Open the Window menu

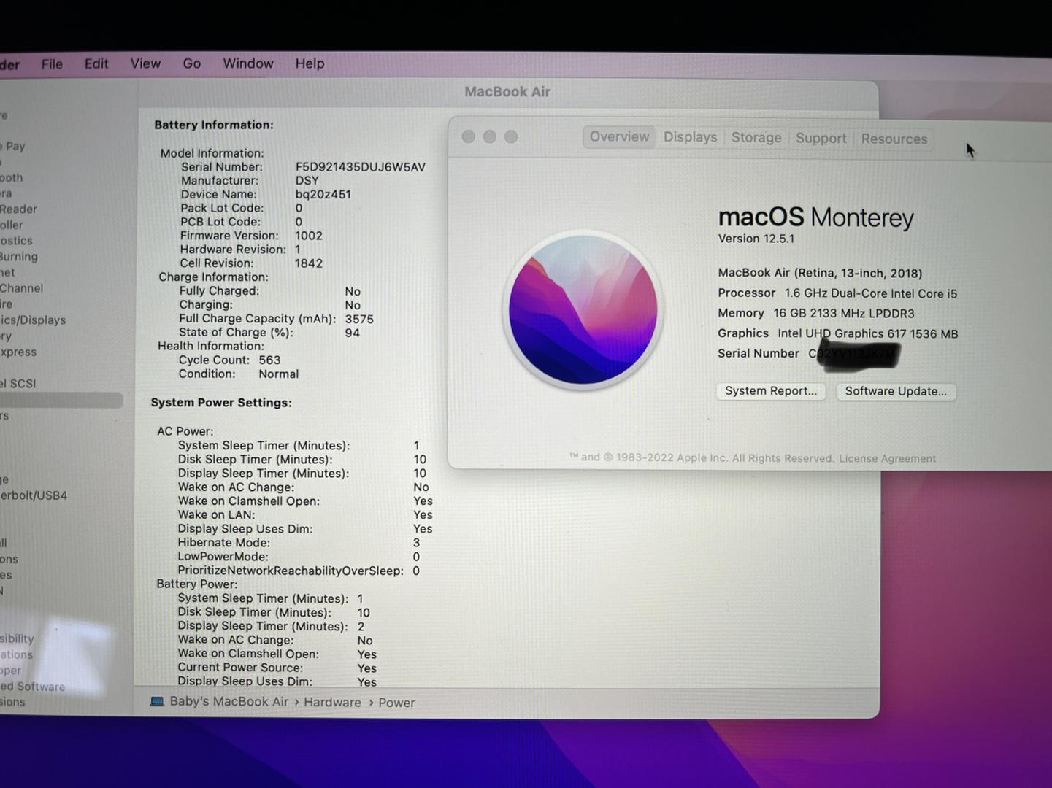point(248,63)
